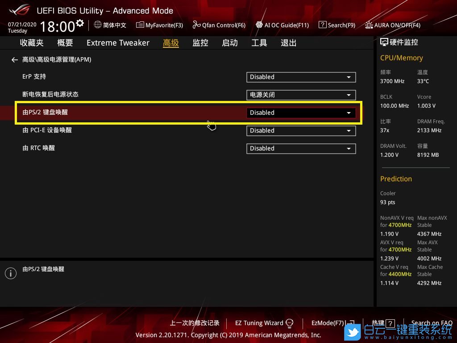Click back arrow beside 高级\高级电源管理(APM)
This screenshot has height=343, width=457.
[15, 60]
